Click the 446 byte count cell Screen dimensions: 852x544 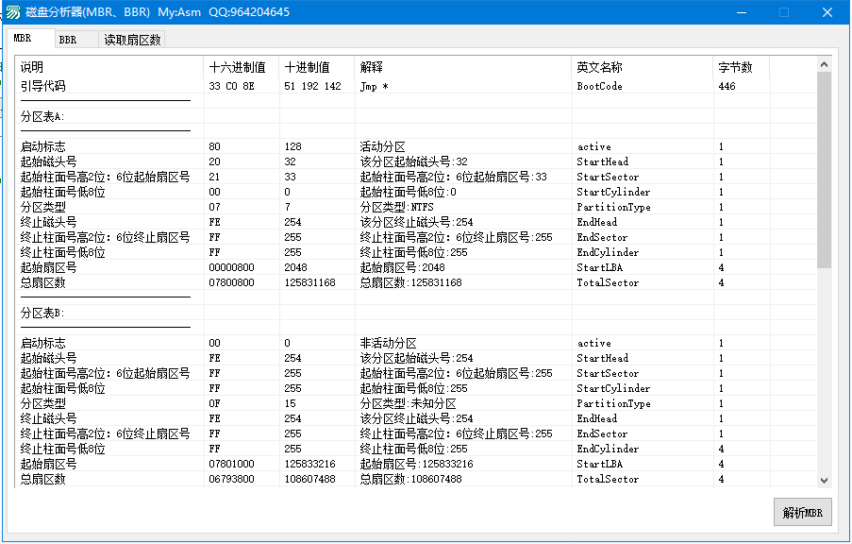click(x=727, y=86)
